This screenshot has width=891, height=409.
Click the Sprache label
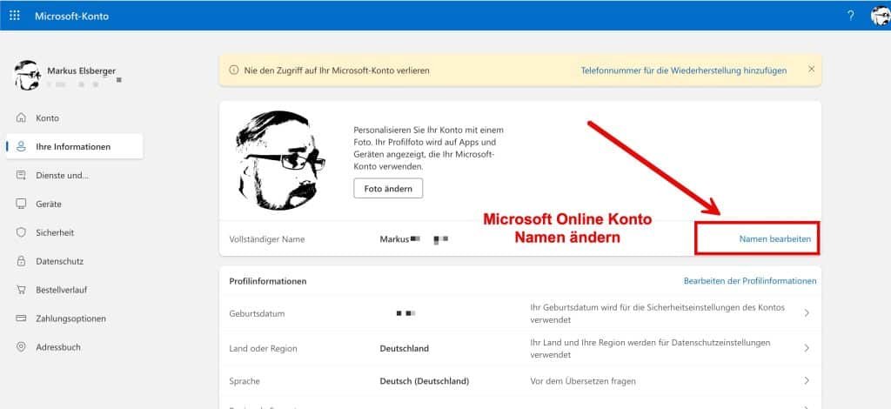245,381
